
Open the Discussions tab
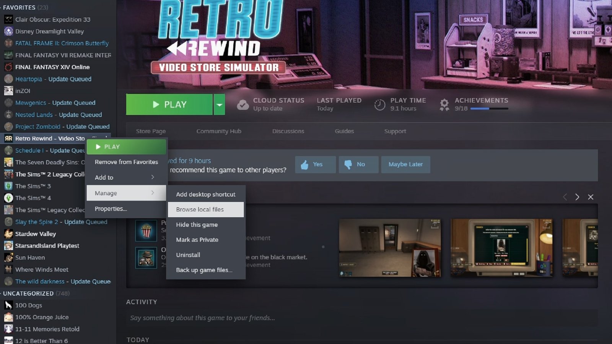click(288, 131)
